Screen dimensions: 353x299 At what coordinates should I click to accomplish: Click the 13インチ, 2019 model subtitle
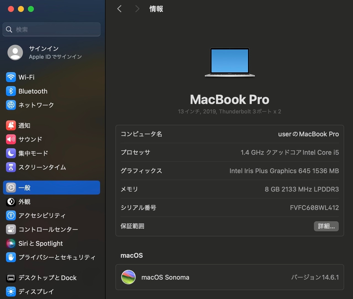pos(229,111)
